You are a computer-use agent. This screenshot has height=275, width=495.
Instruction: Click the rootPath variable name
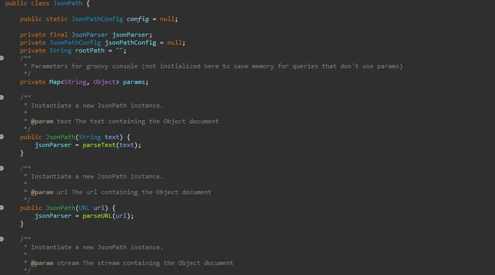click(89, 50)
